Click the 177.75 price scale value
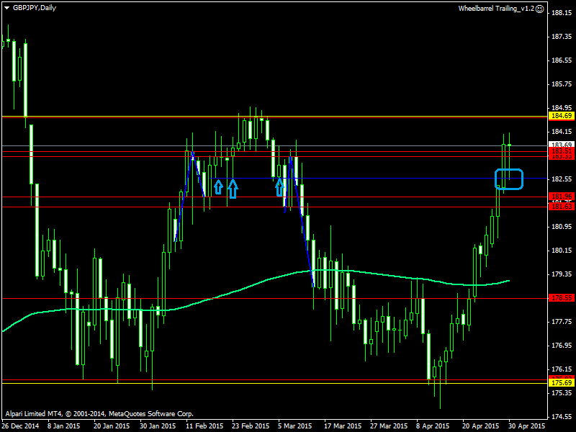Screen dimensions: 576x432 [x=562, y=321]
